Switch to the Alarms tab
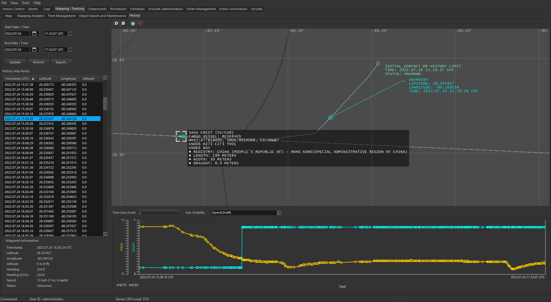 point(33,9)
